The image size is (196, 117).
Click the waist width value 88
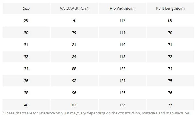[x=74, y=69]
